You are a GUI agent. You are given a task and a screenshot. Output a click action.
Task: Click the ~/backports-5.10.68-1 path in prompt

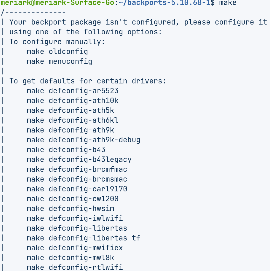[x=164, y=3]
